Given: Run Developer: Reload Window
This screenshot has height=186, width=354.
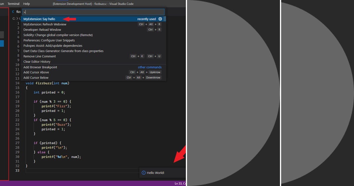Looking at the screenshot, I should [x=42, y=30].
